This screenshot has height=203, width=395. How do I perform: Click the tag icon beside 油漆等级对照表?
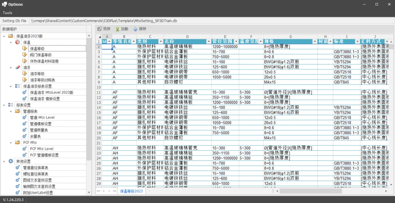pyautogui.click(x=25, y=80)
